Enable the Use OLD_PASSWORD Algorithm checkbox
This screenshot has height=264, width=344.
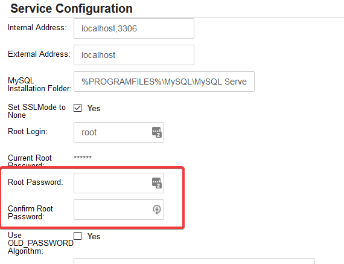[x=77, y=236]
